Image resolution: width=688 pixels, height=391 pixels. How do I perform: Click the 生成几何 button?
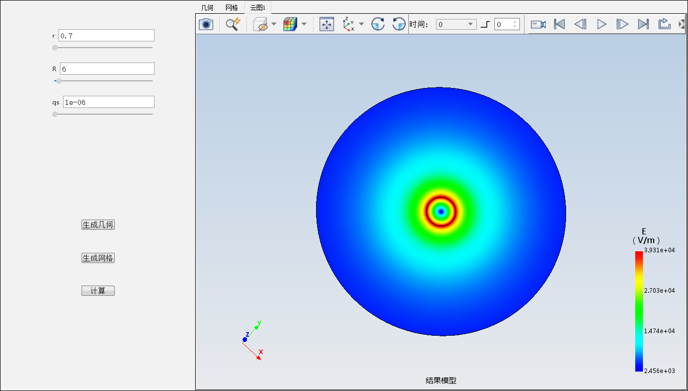tap(98, 225)
